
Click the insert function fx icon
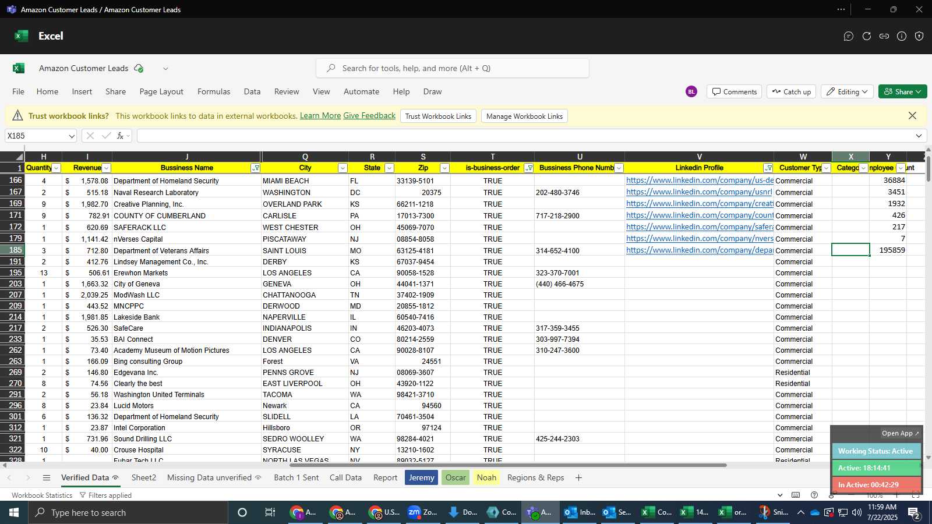click(121, 136)
